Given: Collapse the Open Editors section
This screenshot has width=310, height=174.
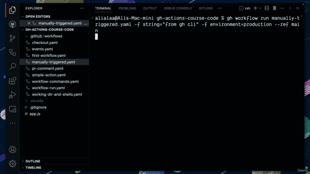Looking at the screenshot, I should point(38,16).
